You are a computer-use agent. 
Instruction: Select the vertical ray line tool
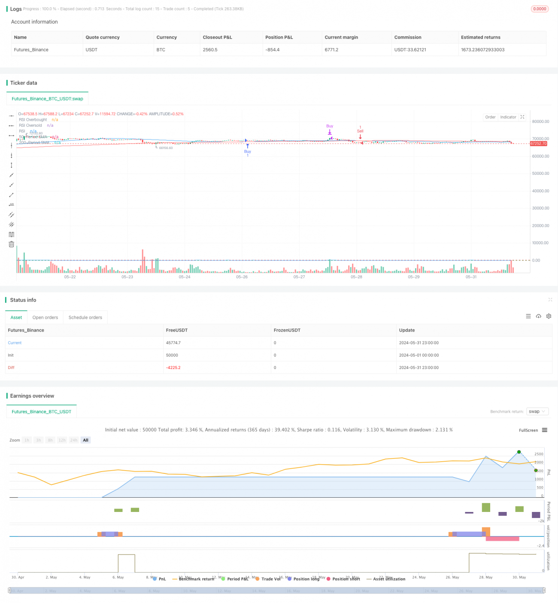12,155
